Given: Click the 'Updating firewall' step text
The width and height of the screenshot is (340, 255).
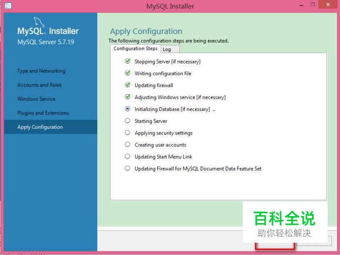Looking at the screenshot, I should (x=154, y=85).
